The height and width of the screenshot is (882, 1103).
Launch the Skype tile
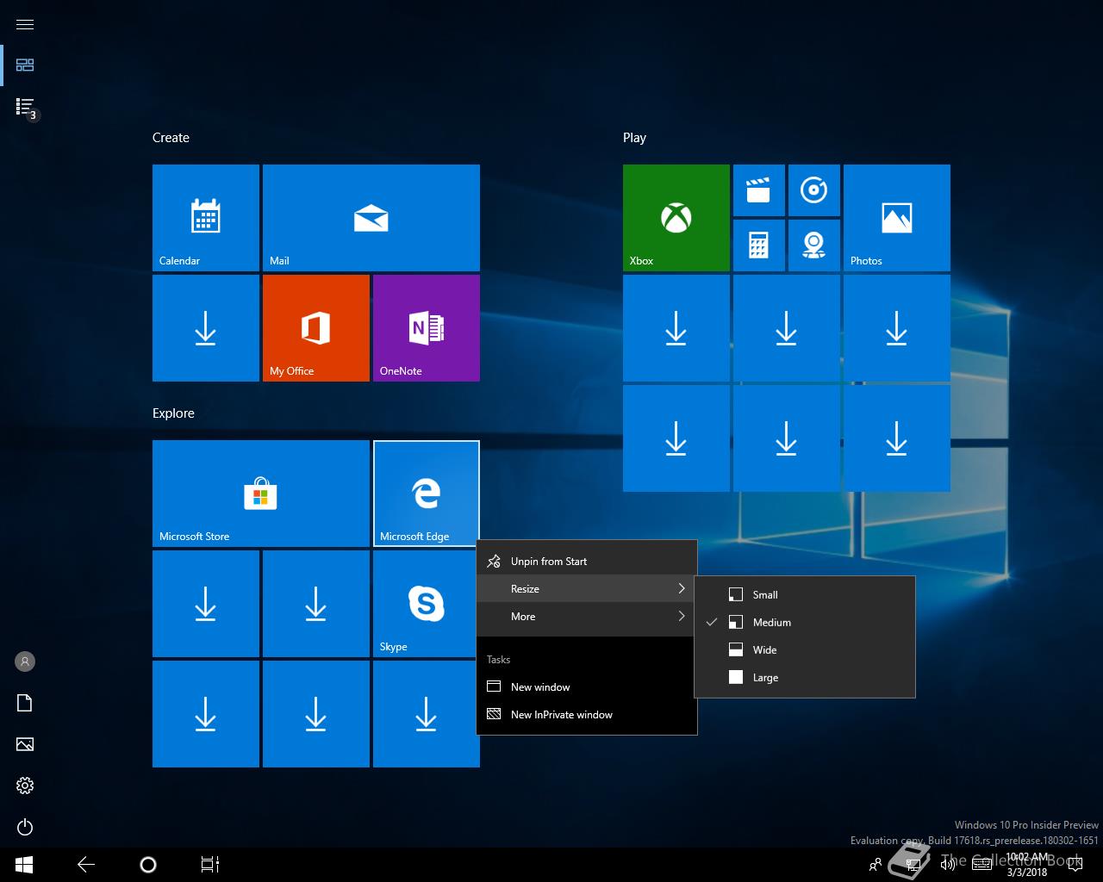click(427, 604)
